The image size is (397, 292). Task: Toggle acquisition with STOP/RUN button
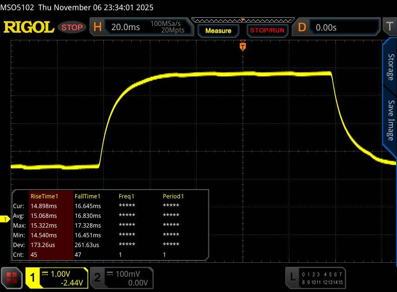coord(268,31)
